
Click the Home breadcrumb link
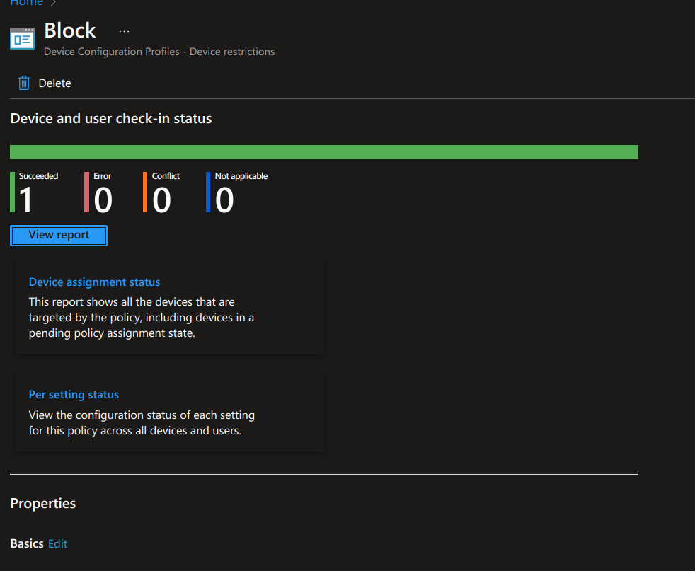[27, 2]
